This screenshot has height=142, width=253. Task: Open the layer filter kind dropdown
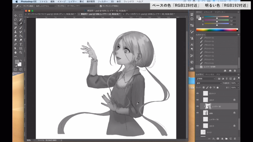click(206, 79)
